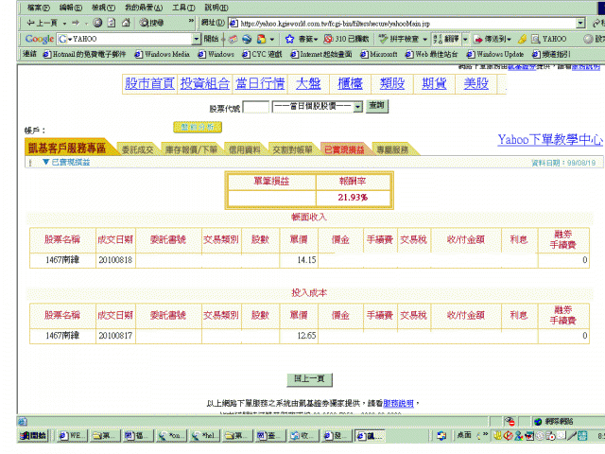Switch to the 委託成交 tab
Screen dimensions: 605x454
pyautogui.click(x=138, y=149)
